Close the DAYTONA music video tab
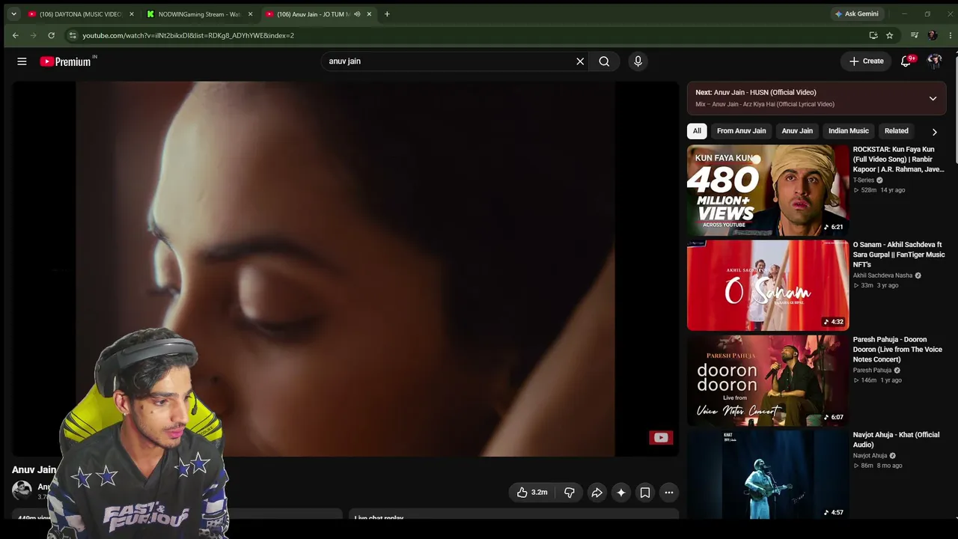Image resolution: width=958 pixels, height=539 pixels. 131,14
